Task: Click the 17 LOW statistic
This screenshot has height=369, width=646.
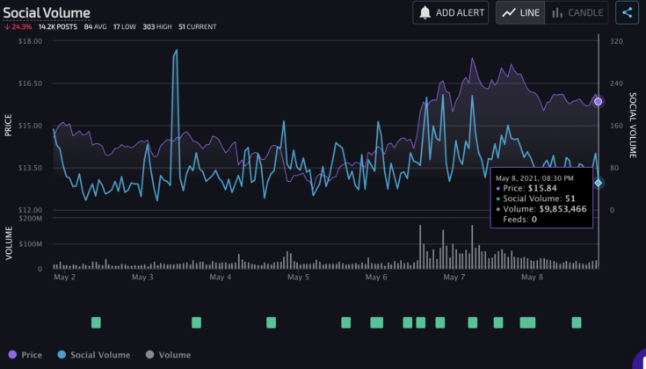Action: pyautogui.click(x=125, y=26)
